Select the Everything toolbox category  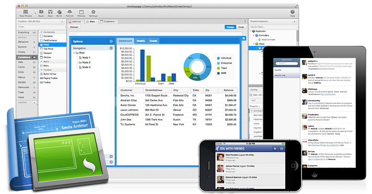click(x=27, y=32)
